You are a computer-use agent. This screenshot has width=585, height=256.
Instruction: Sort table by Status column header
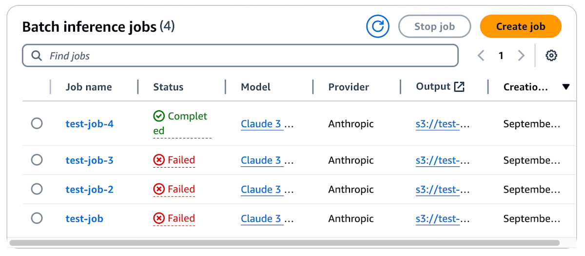[168, 87]
